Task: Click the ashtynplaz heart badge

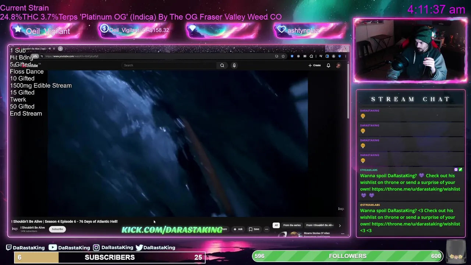Action: tap(310, 30)
